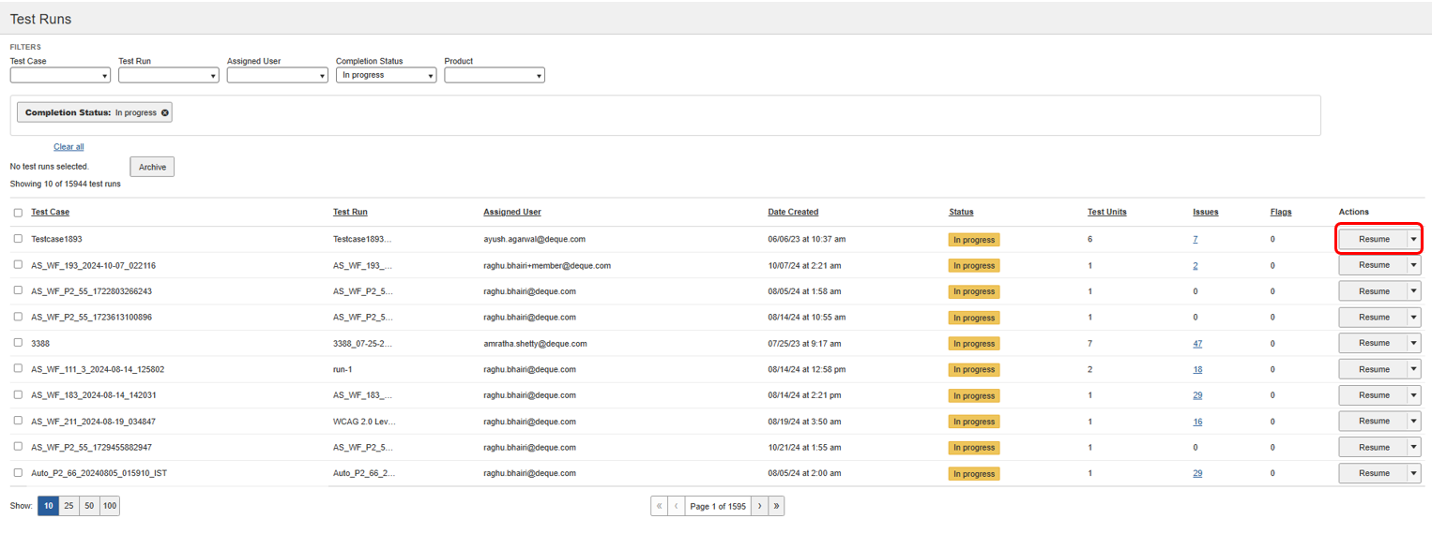Screen dimensions: 1432x534
Task: Sort table by Date Created column
Action: [x=792, y=213]
